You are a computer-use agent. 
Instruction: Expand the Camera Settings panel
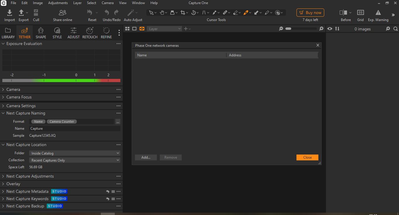click(x=21, y=106)
